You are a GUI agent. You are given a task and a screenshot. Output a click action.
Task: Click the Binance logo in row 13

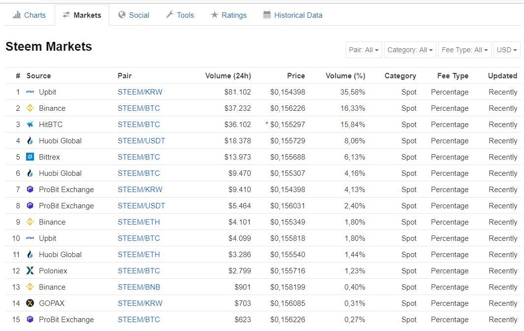30,287
